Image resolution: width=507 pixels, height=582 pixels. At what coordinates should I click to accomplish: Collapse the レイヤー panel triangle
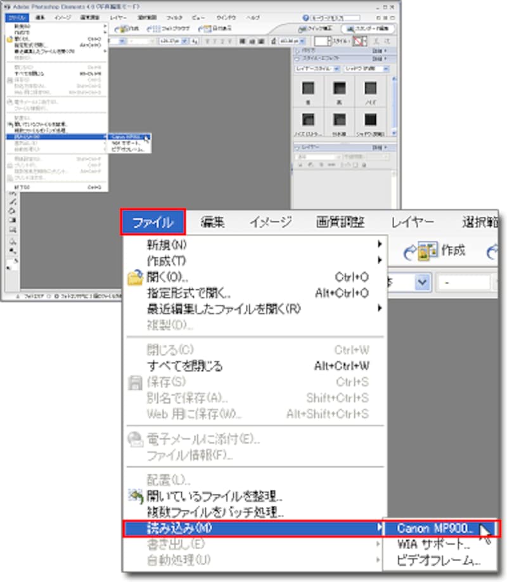coord(297,148)
